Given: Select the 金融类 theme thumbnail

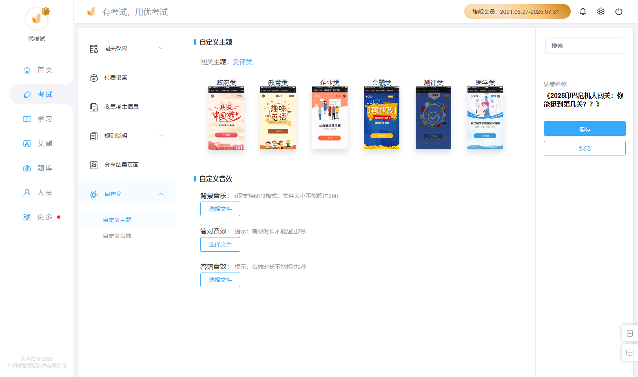Looking at the screenshot, I should click(381, 118).
